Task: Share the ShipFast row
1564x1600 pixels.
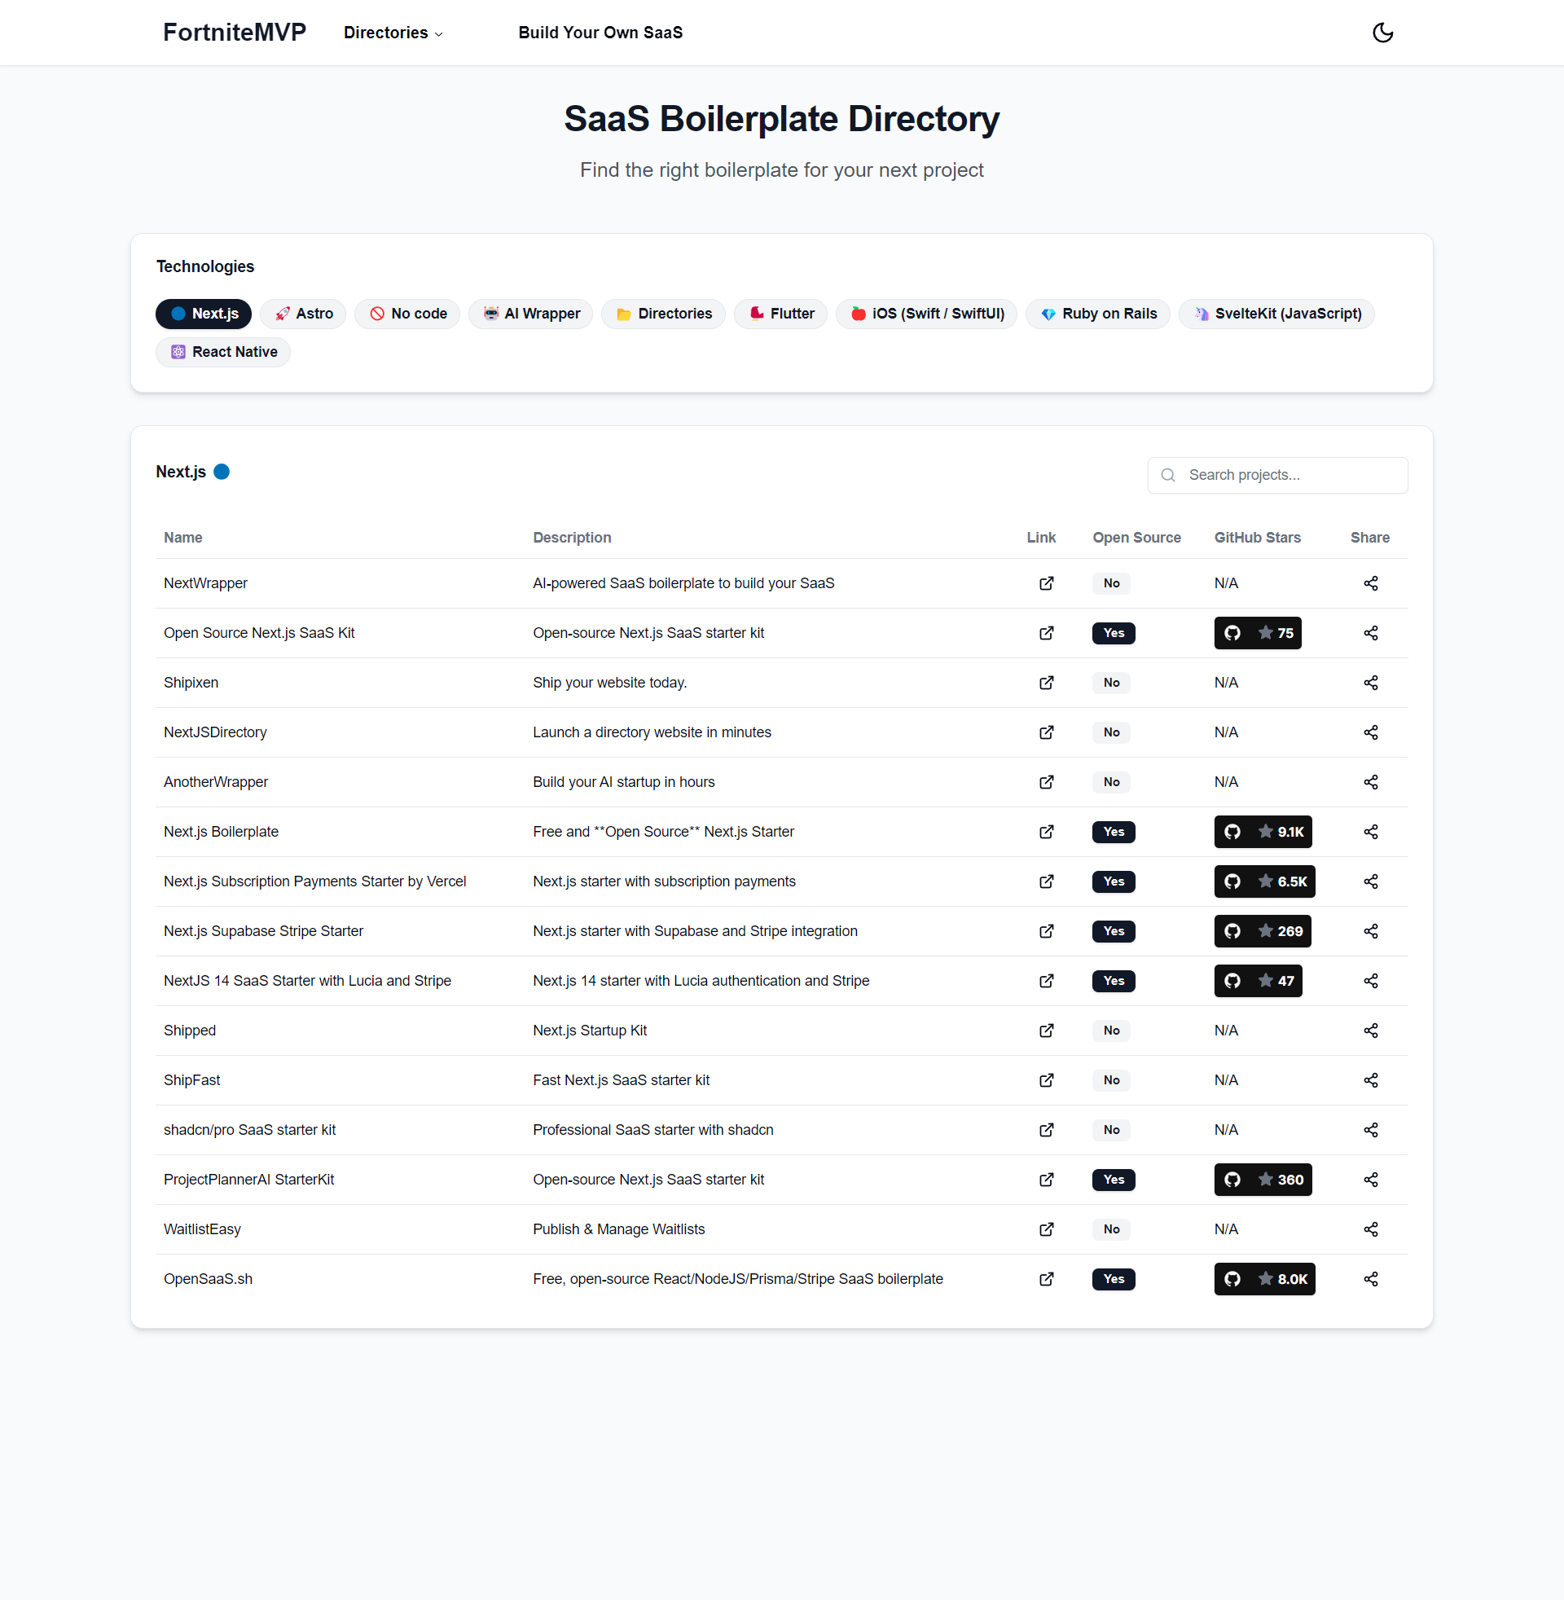Action: [x=1371, y=1080]
